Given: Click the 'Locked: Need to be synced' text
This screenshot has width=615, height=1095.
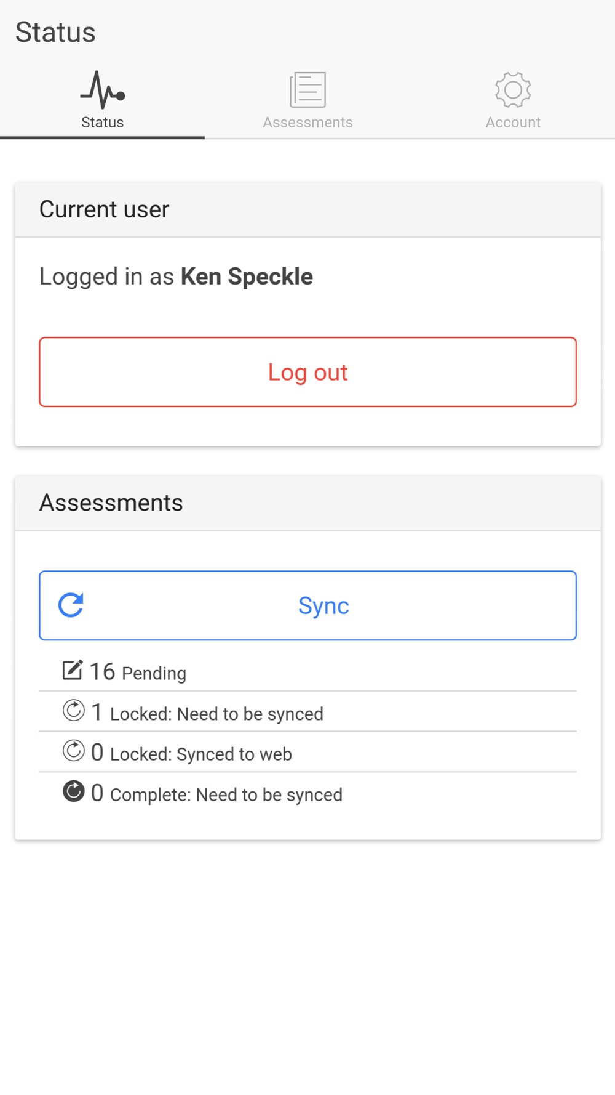Looking at the screenshot, I should (x=216, y=714).
